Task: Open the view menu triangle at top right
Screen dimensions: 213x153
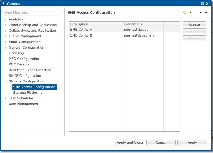Action: pos(206,13)
